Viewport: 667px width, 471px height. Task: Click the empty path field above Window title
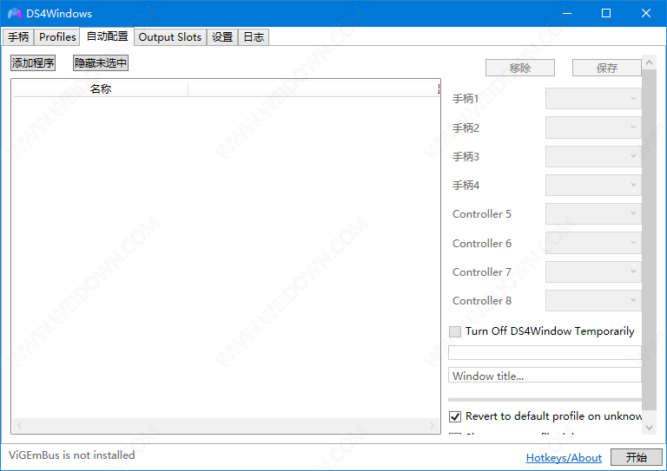pyautogui.click(x=545, y=352)
